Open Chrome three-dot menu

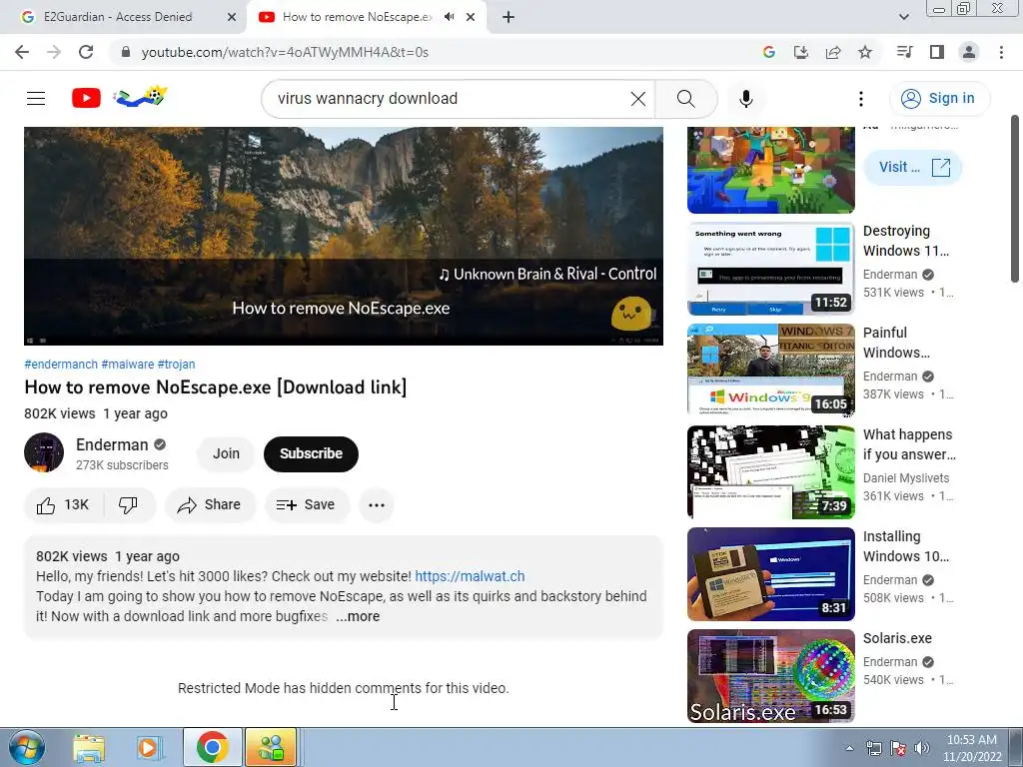pyautogui.click(x=1001, y=52)
